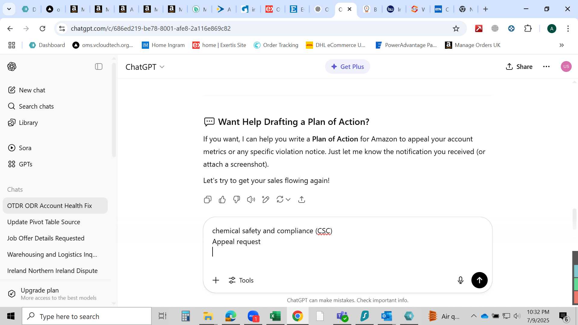The height and width of the screenshot is (325, 578).
Task: Close the active ChatGPT tab
Action: [x=350, y=9]
